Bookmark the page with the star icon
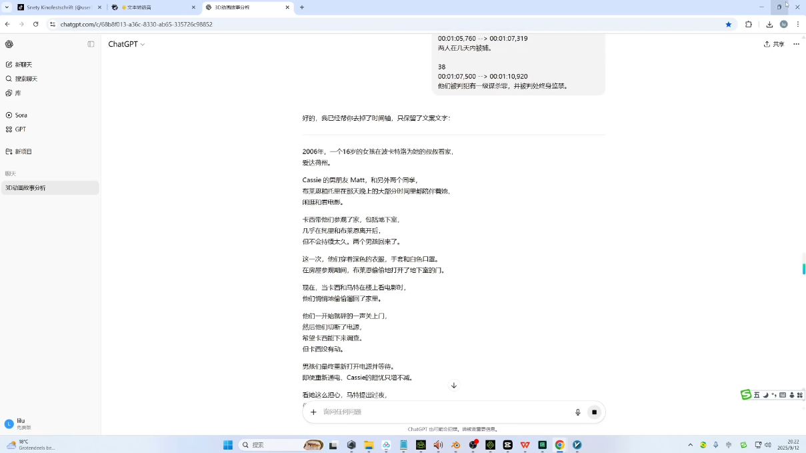 click(x=729, y=24)
